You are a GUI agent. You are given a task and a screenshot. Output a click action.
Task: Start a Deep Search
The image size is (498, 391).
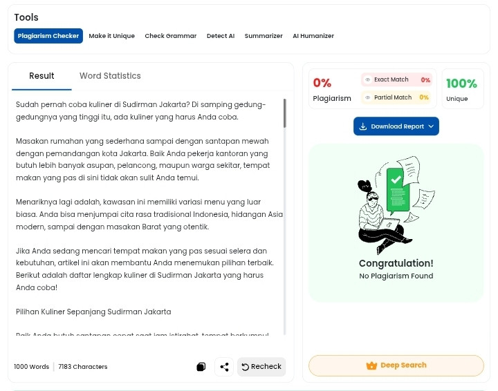point(396,365)
